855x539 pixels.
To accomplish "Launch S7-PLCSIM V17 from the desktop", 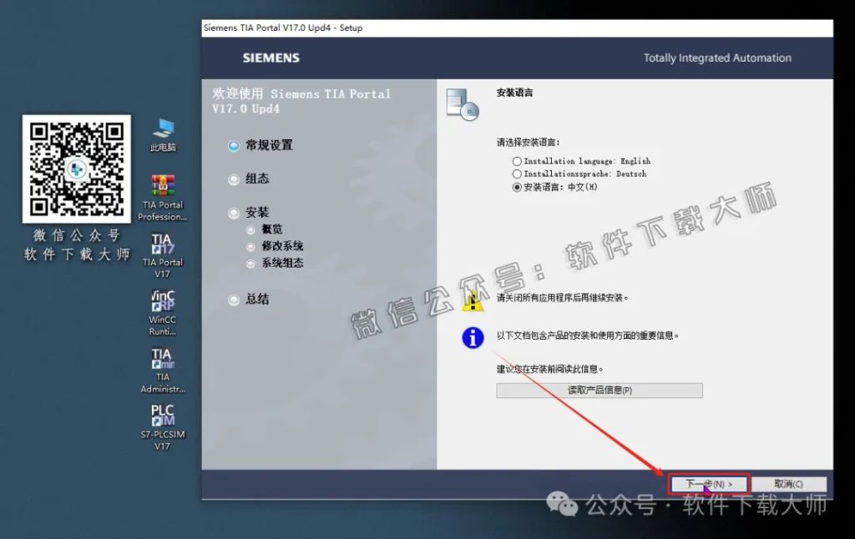I will 162,421.
